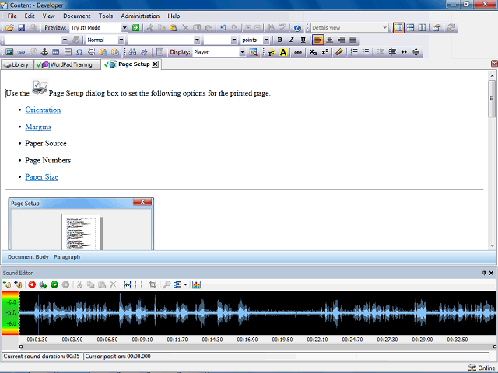This screenshot has height=373, width=498.
Task: Insert a bookmark using the anchor icon
Action: pos(44,52)
